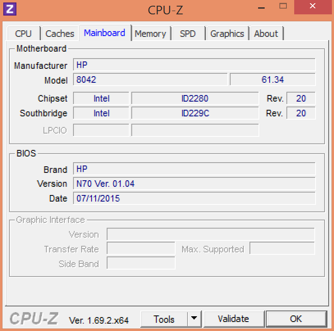Click the Tools button
This screenshot has width=334, height=331.
click(164, 319)
